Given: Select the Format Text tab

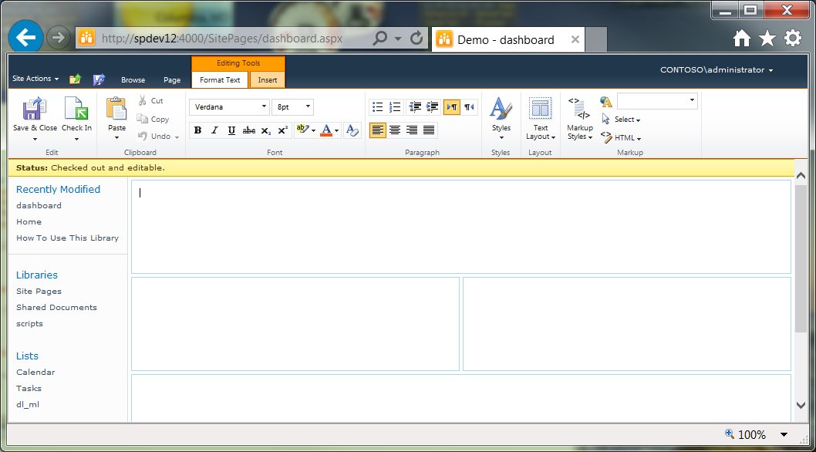Looking at the screenshot, I should pyautogui.click(x=220, y=80).
